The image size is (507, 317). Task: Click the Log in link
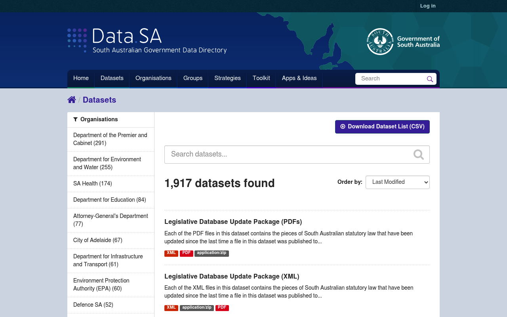[x=428, y=6]
